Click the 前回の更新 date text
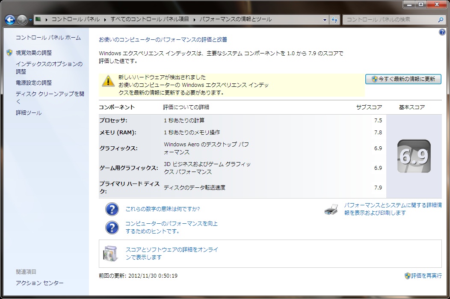 138,276
